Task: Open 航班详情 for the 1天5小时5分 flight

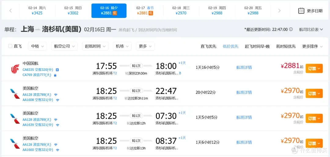Action: click(244, 117)
